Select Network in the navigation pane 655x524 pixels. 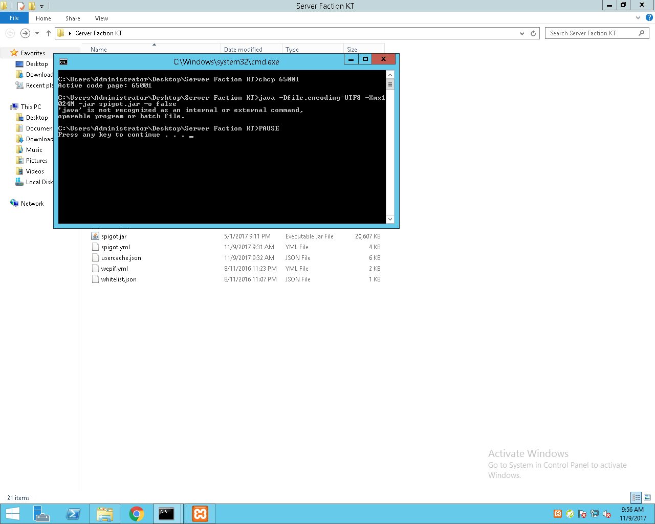coord(32,204)
